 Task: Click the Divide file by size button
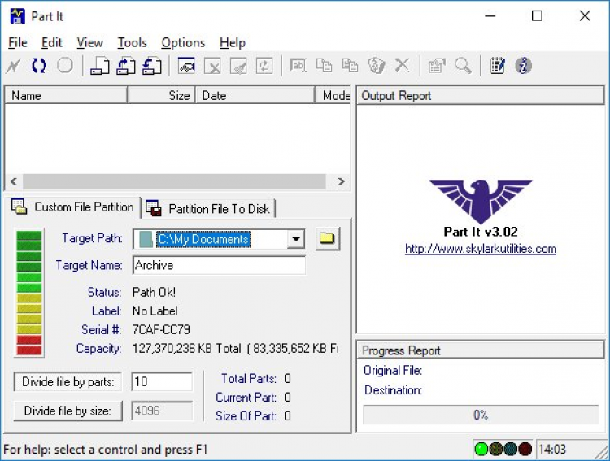click(68, 411)
